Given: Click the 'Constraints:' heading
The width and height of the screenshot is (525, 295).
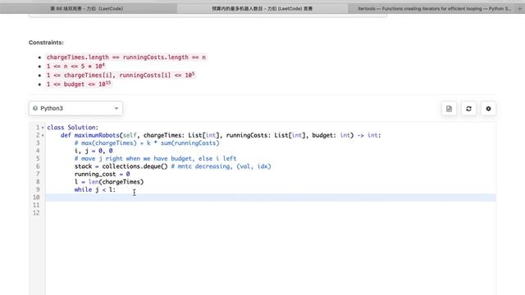Looking at the screenshot, I should [46, 43].
